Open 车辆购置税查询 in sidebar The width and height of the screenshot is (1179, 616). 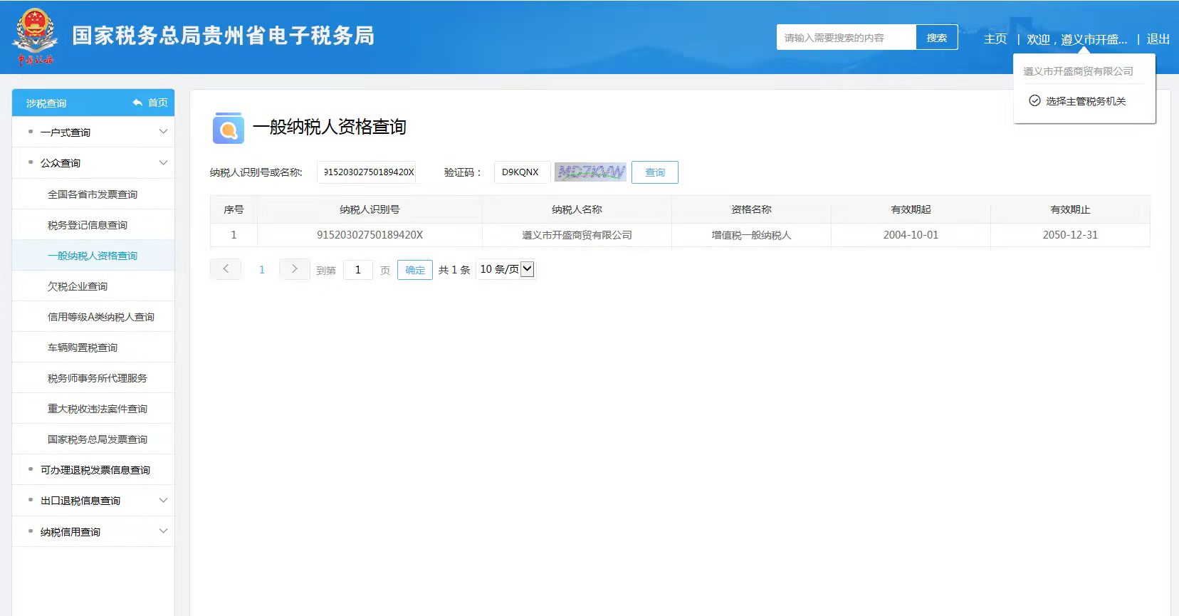point(83,348)
